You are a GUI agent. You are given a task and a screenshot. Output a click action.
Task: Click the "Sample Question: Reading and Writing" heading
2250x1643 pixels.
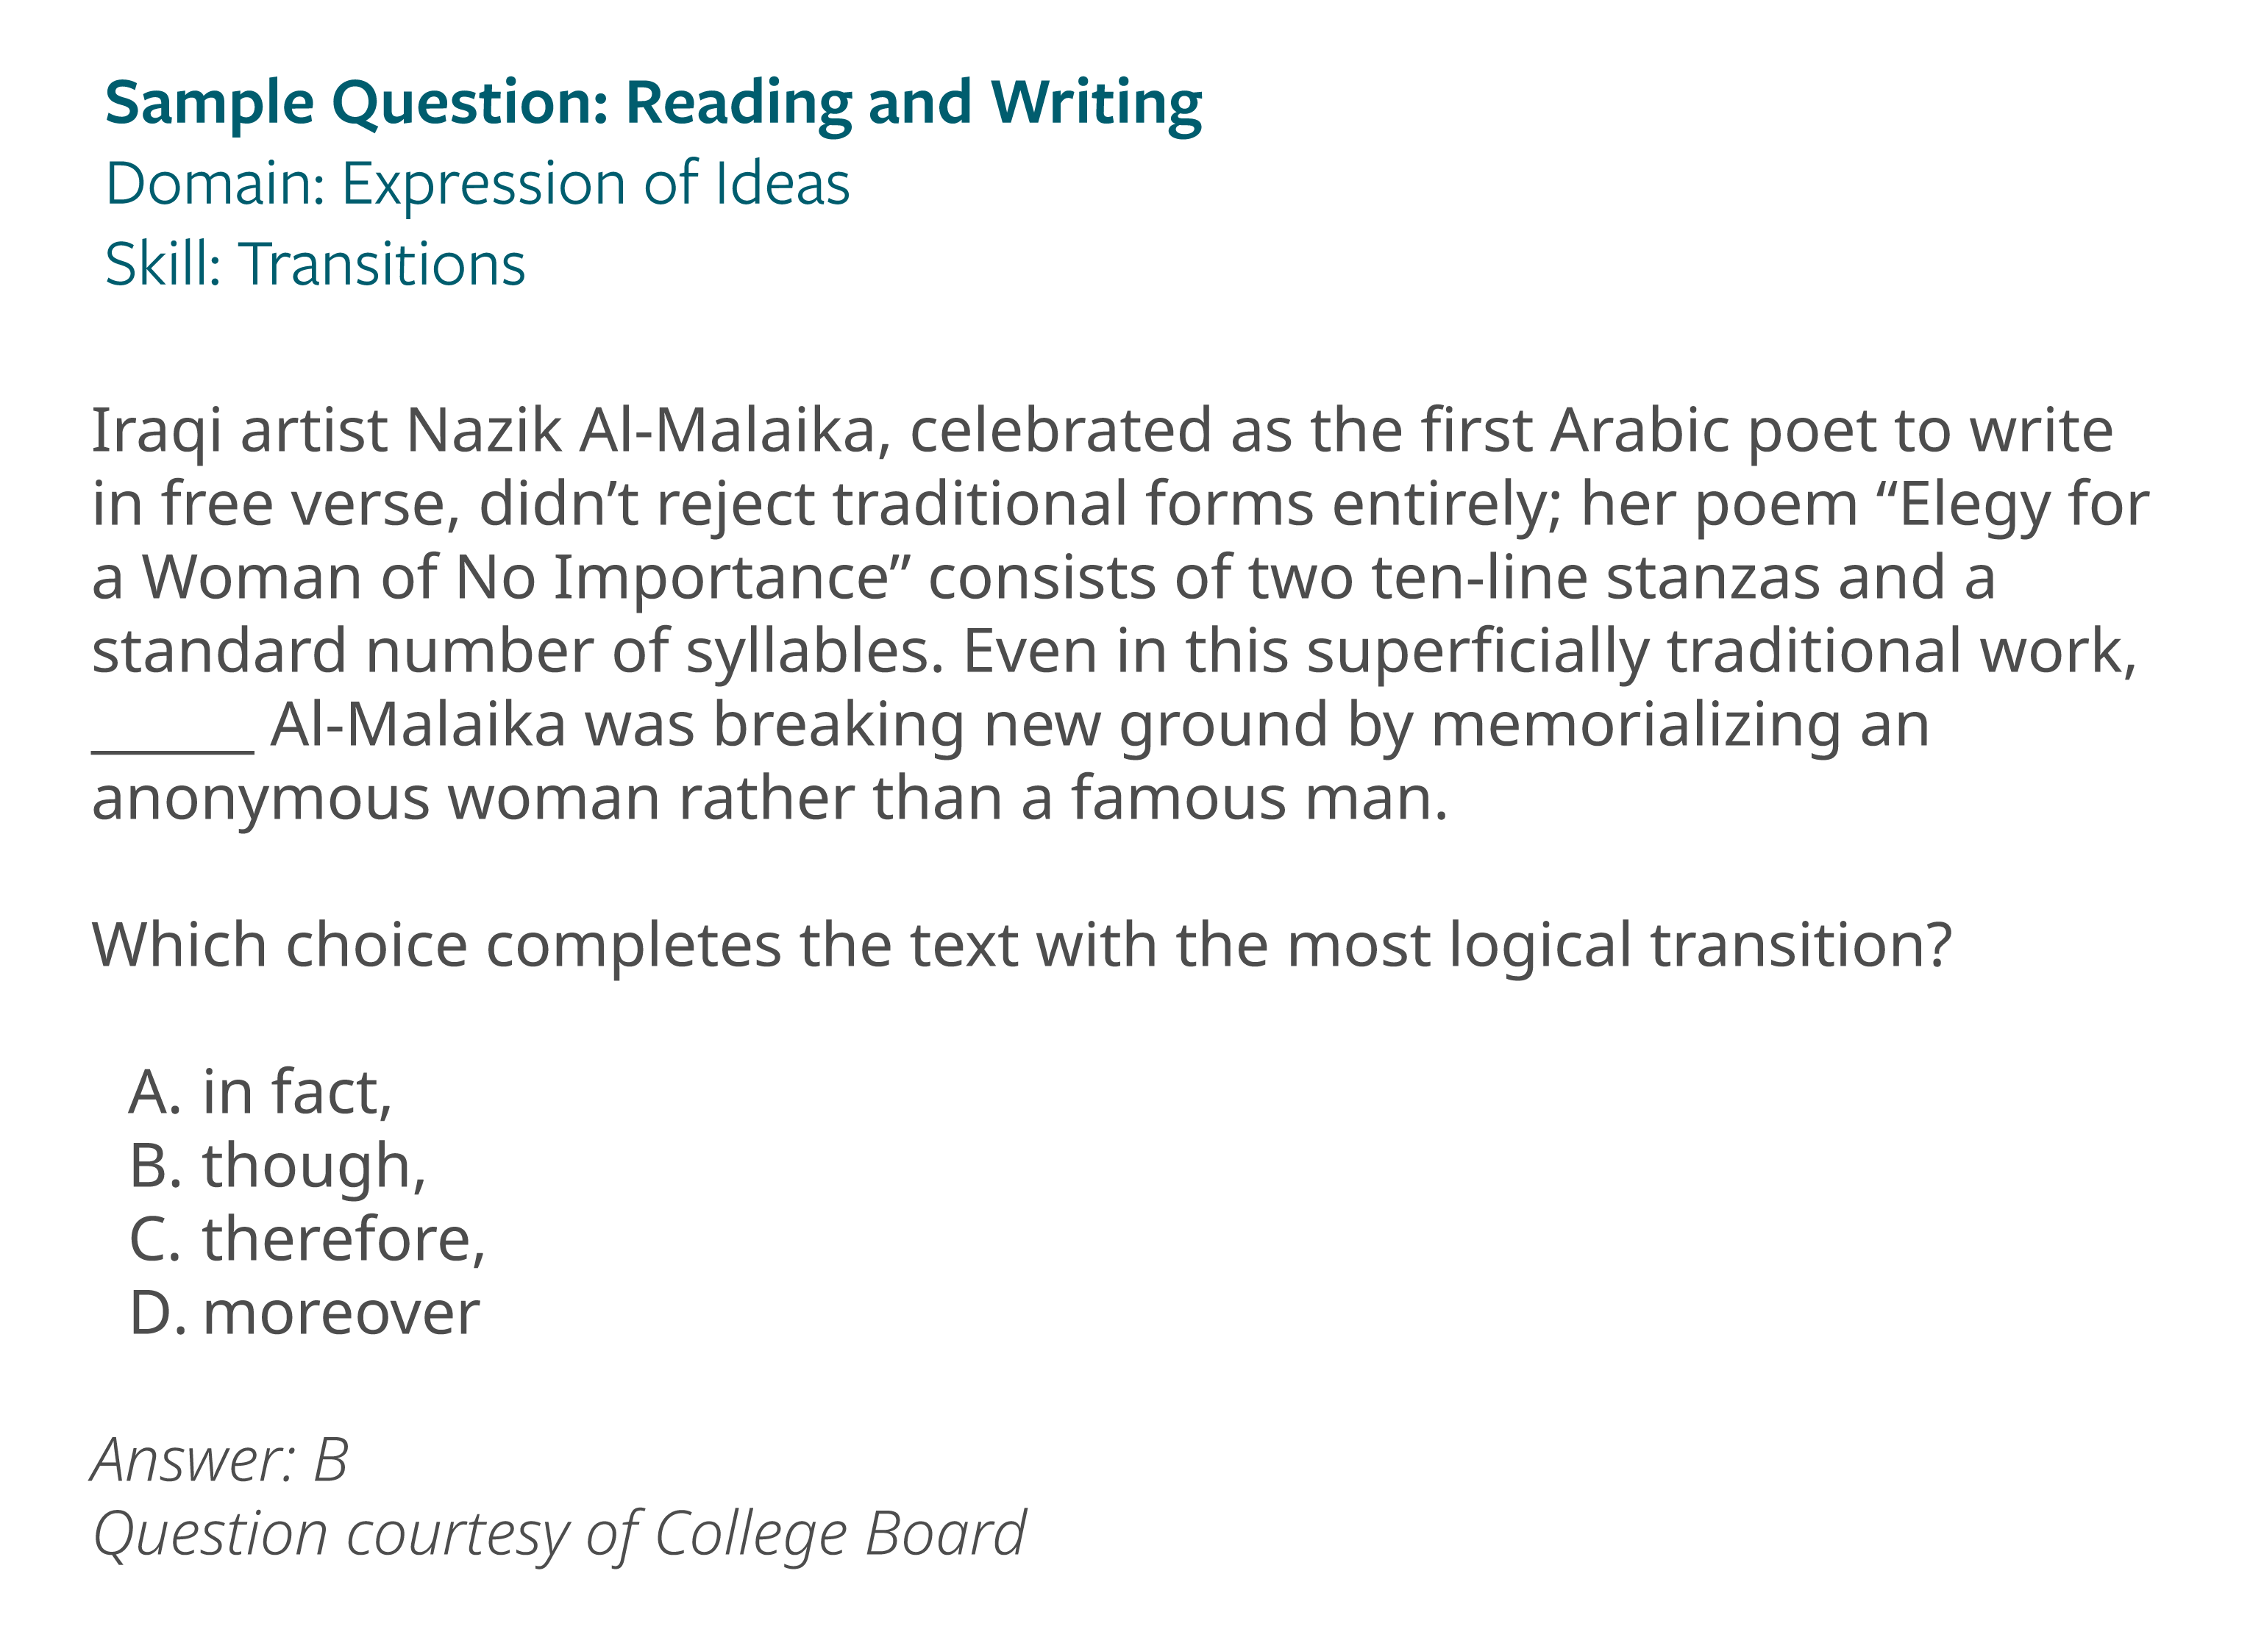pos(653,104)
